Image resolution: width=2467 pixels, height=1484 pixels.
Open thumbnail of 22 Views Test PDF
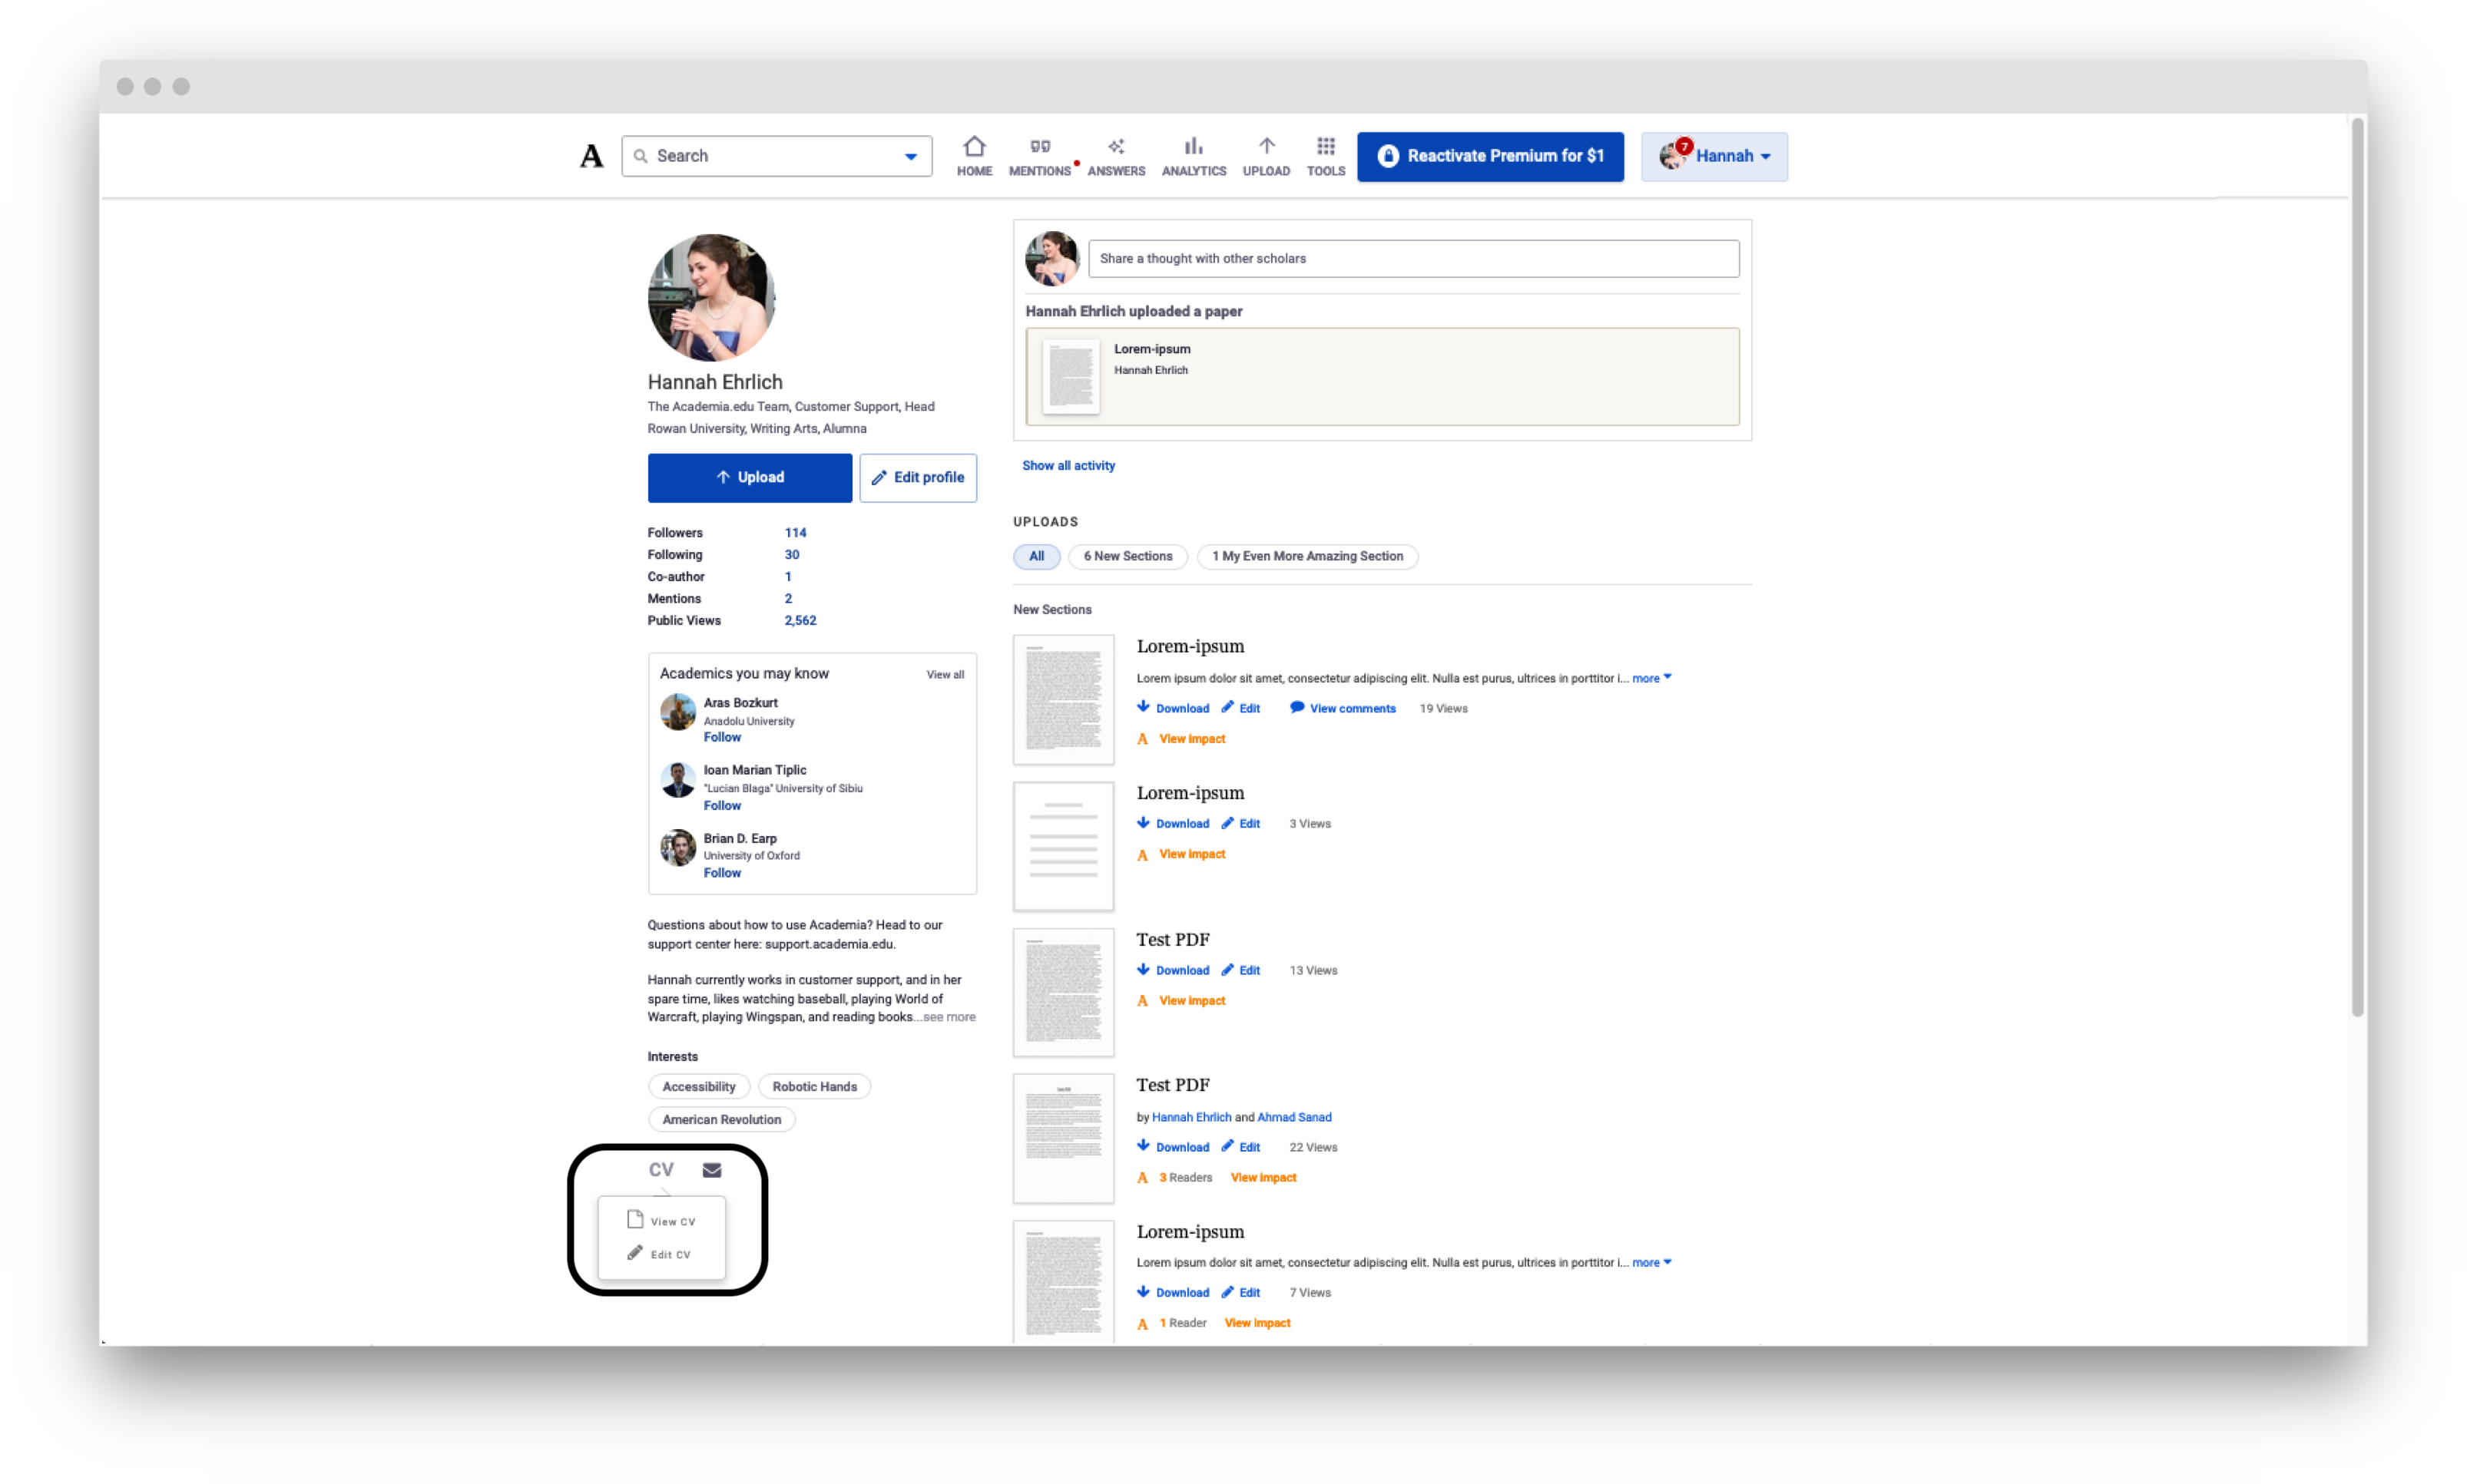tap(1062, 1138)
